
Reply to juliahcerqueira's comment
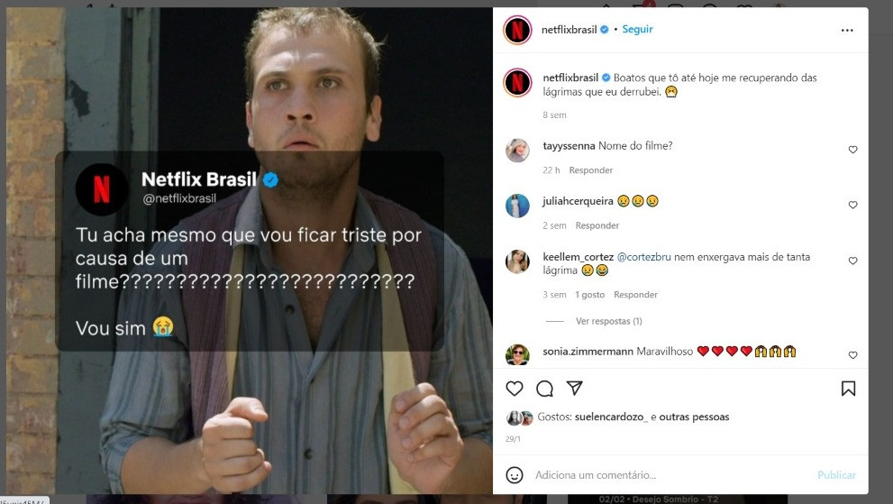[x=597, y=225]
